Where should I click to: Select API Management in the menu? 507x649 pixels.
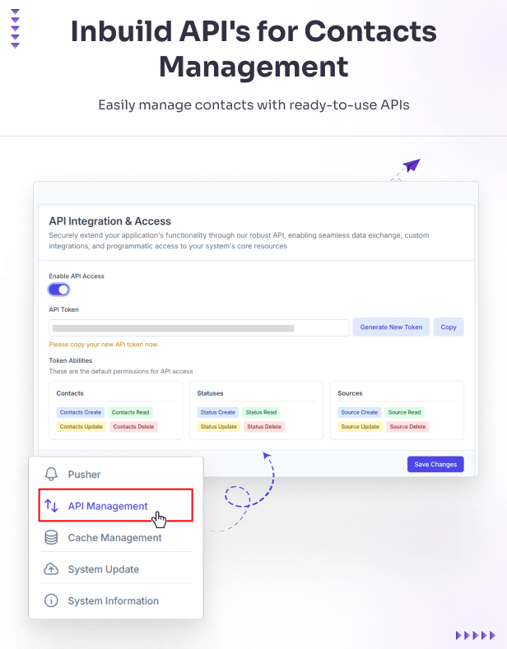pyautogui.click(x=108, y=506)
